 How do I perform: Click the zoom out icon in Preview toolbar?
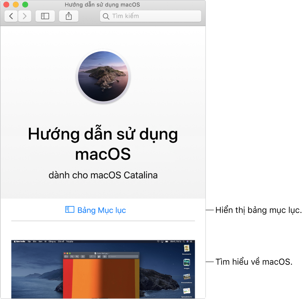[x=72, y=256]
